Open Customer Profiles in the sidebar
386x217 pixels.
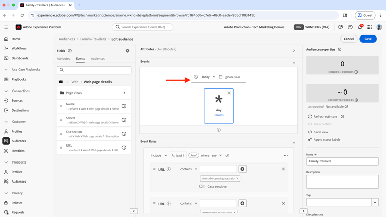click(x=17, y=131)
